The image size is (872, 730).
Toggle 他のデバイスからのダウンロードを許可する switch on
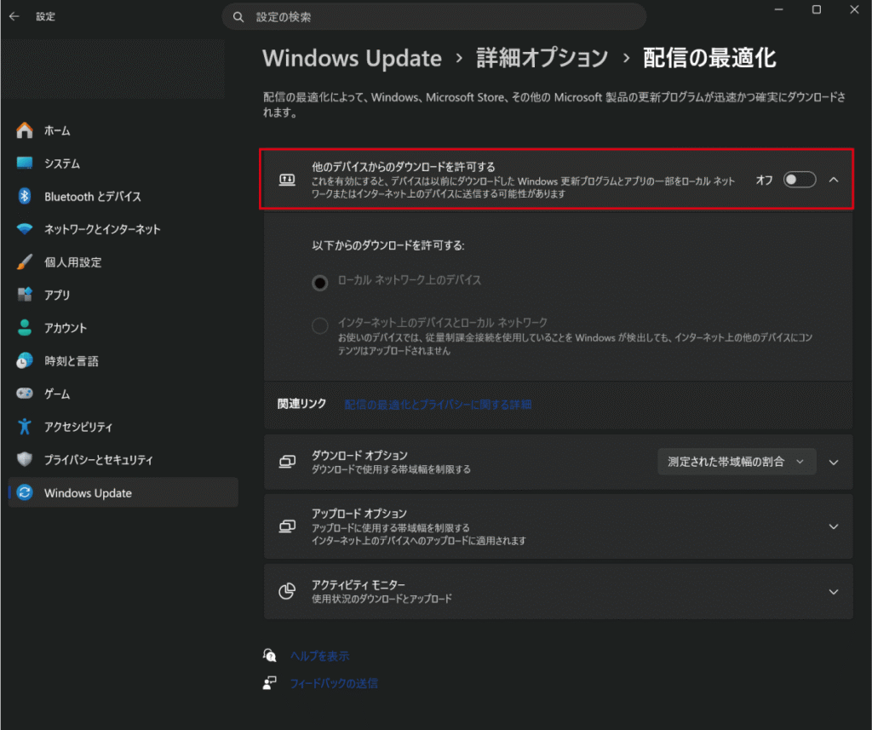pos(800,180)
